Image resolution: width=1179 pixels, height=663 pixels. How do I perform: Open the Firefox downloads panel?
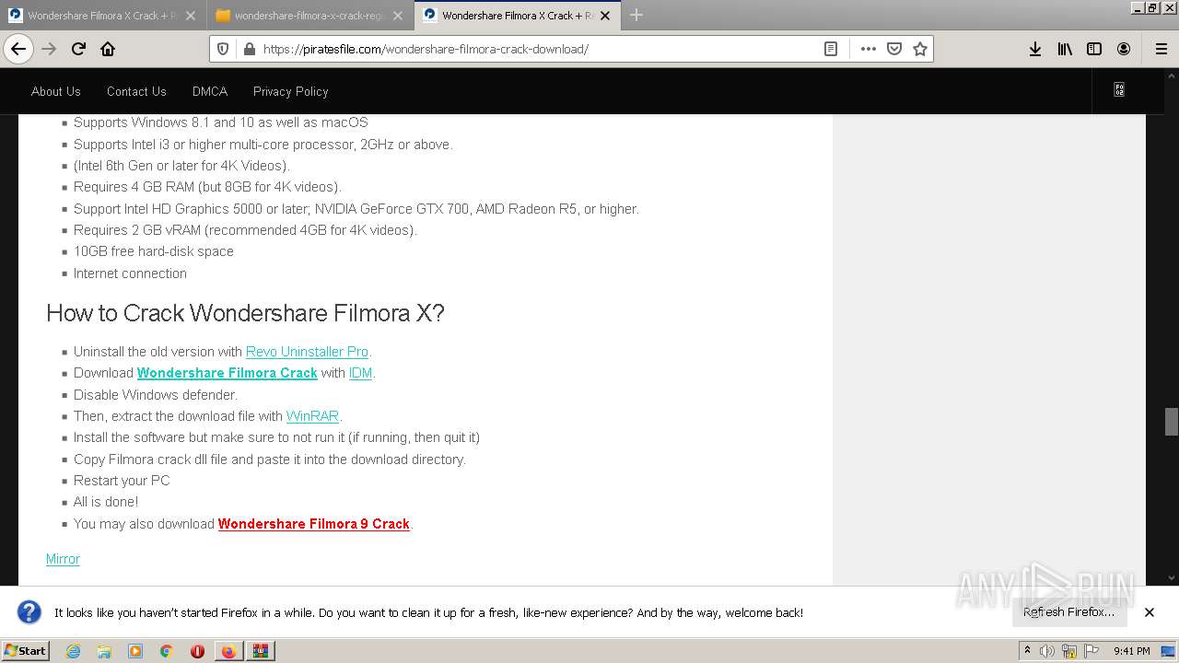point(1035,49)
